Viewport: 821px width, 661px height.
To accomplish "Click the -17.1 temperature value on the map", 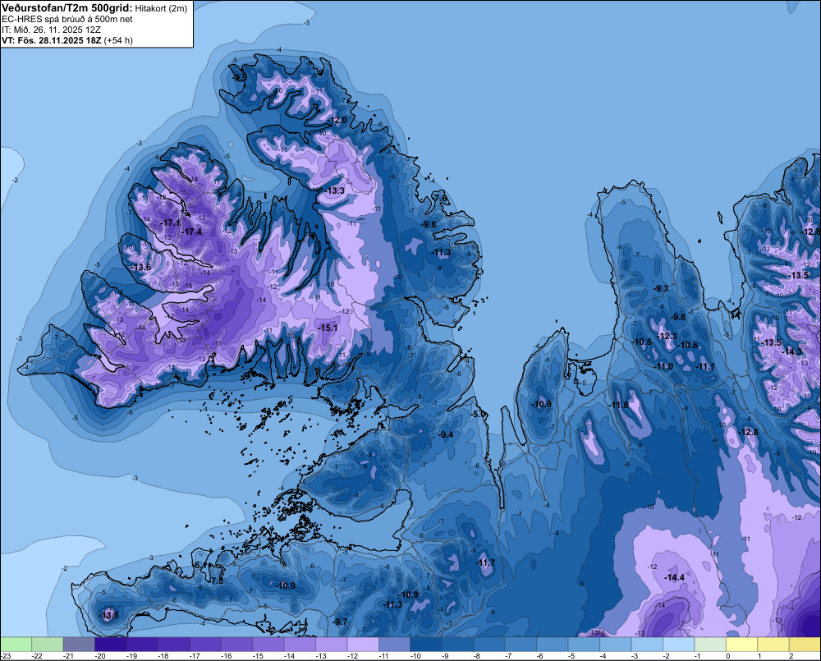I will tap(171, 223).
